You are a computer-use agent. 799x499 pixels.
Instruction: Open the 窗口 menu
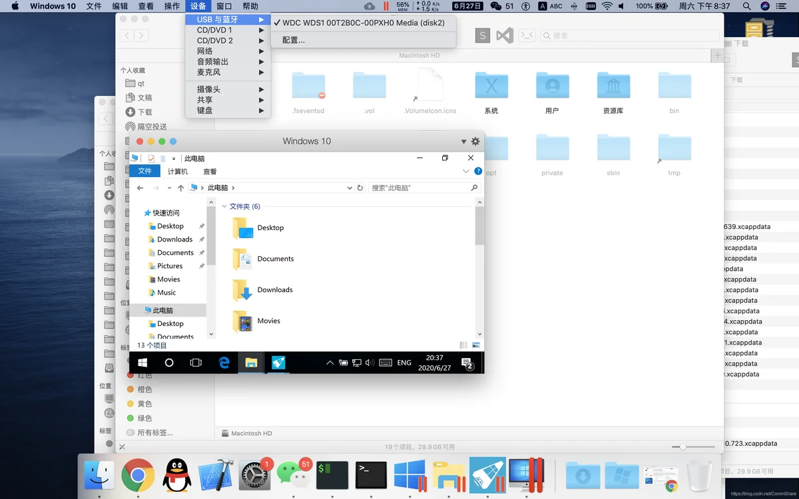[x=224, y=6]
